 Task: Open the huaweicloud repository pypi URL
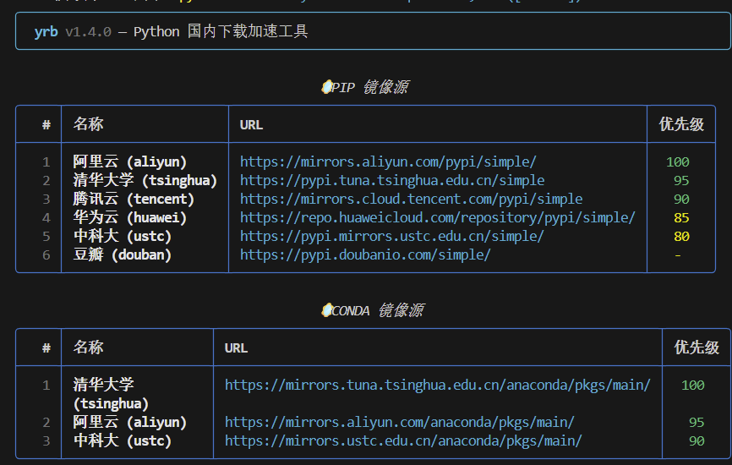coord(438,218)
